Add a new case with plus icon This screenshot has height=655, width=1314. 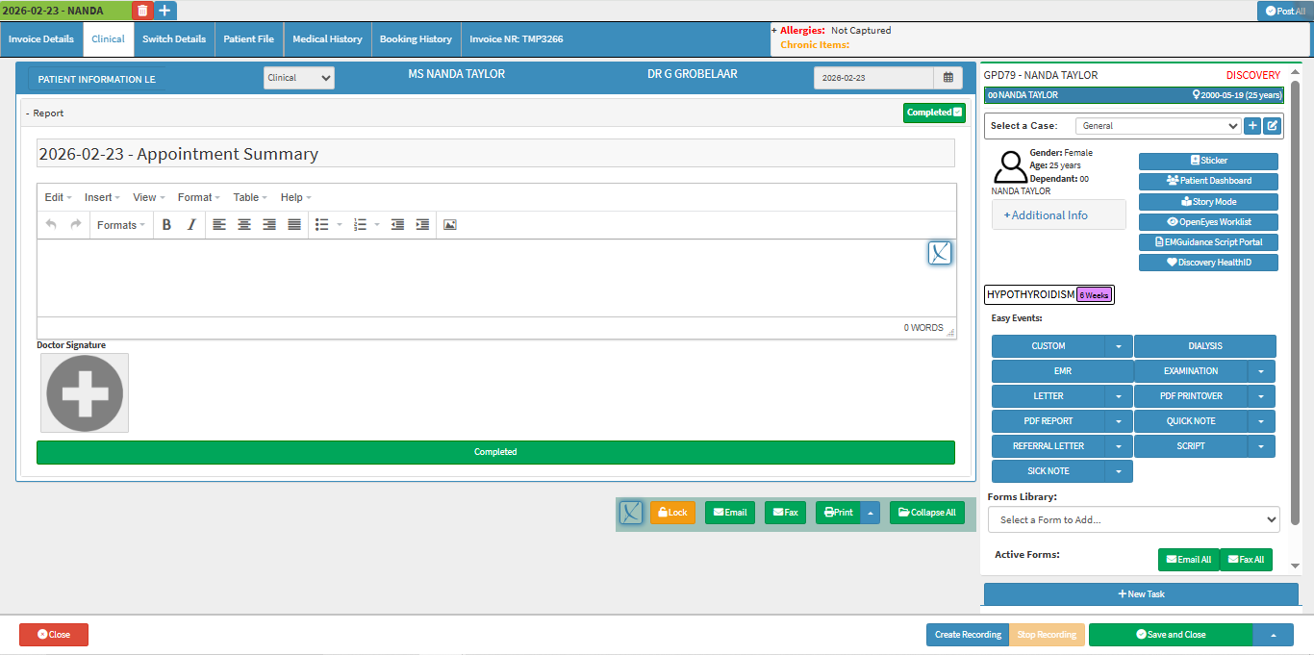coord(1252,125)
